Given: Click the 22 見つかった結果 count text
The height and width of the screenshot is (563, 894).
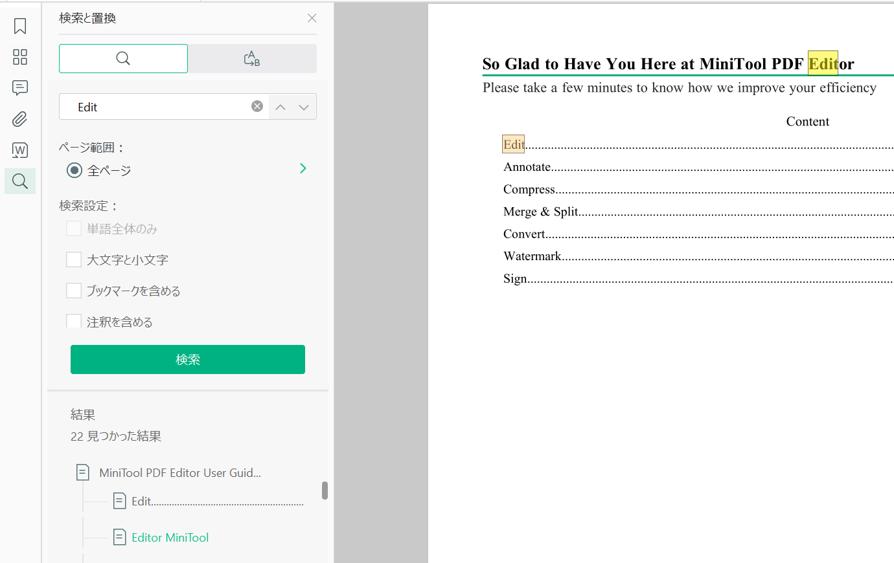Looking at the screenshot, I should [116, 436].
